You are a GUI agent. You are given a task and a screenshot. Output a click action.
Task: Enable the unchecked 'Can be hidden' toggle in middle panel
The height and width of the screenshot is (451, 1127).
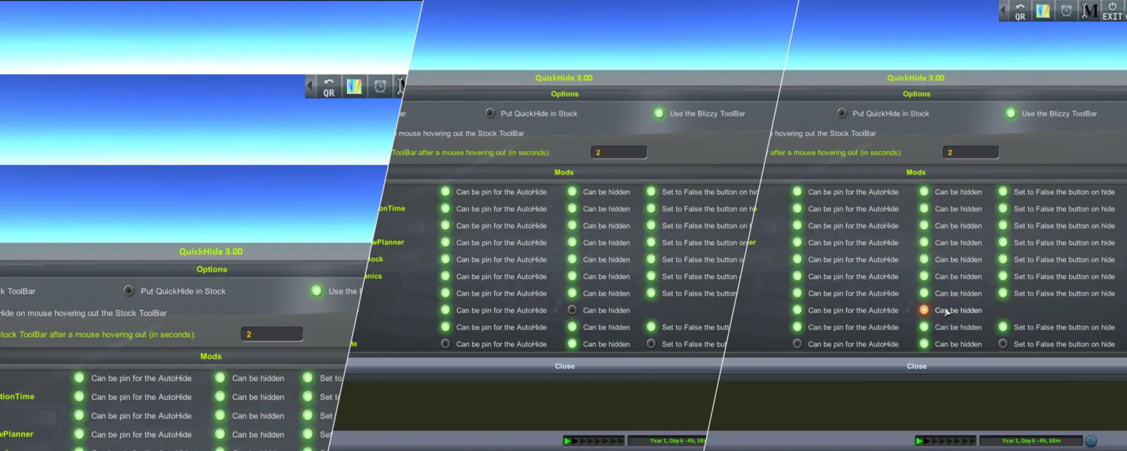point(572,310)
